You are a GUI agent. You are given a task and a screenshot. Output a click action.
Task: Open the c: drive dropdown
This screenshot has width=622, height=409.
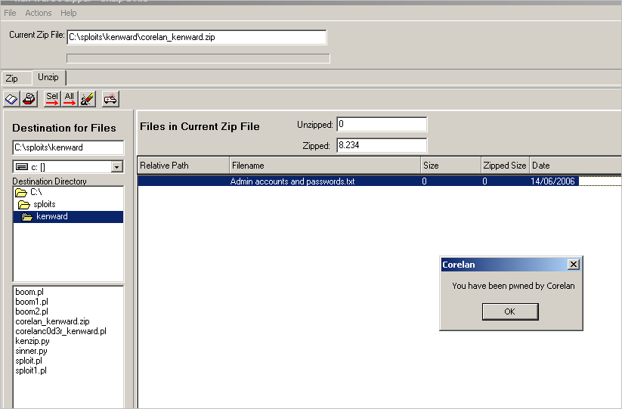pos(116,167)
